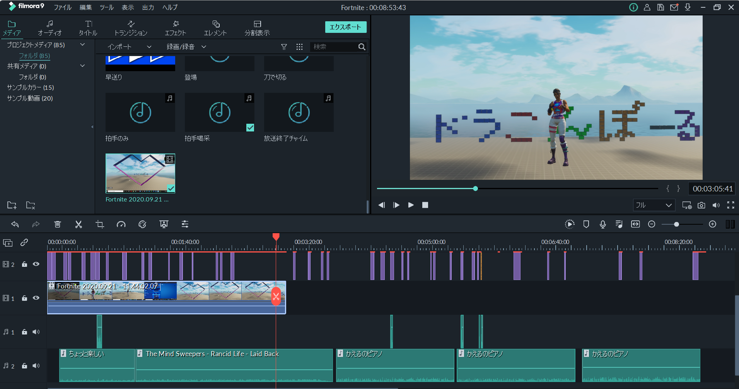
Task: Enter fullscreen preview
Action: tap(730, 205)
